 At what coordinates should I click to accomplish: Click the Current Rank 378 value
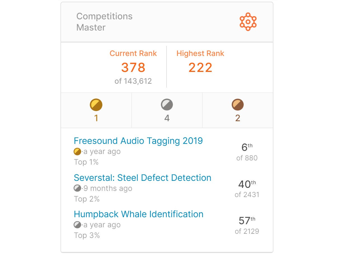pyautogui.click(x=133, y=67)
